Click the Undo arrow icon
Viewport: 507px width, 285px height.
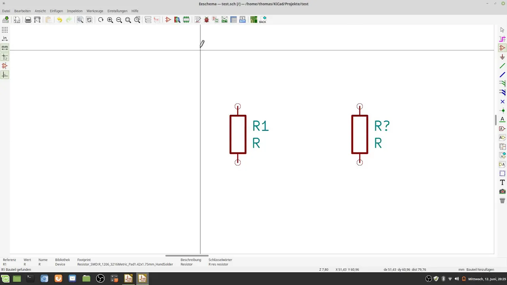click(59, 20)
